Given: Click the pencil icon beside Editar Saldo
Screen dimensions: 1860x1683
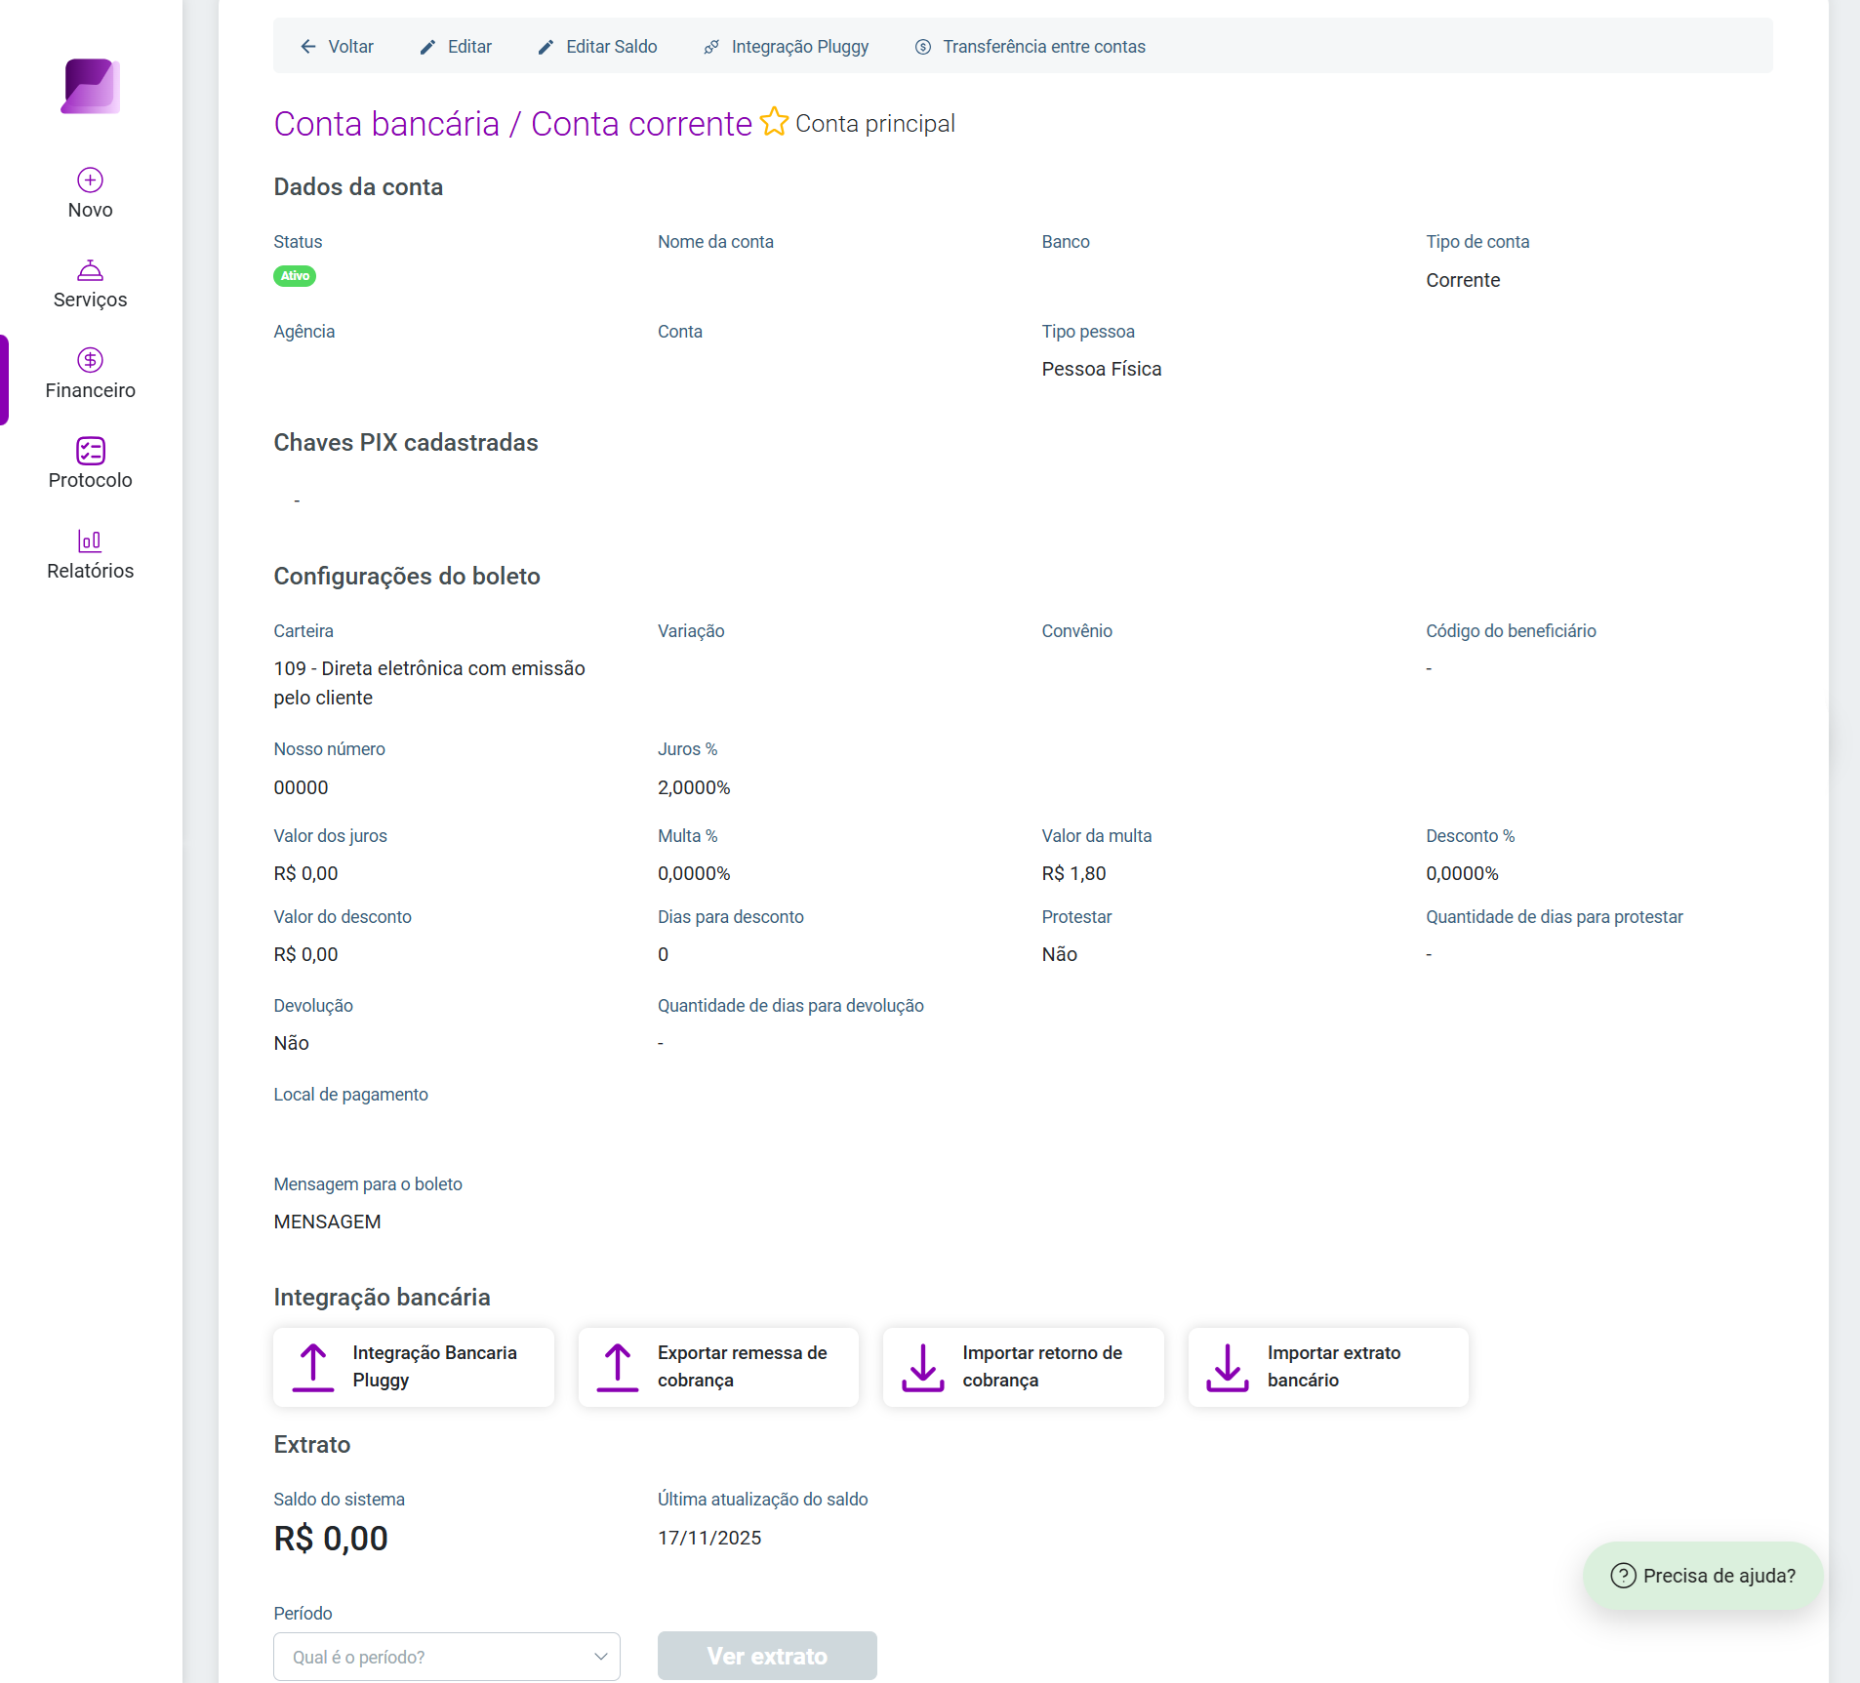Looking at the screenshot, I should 546,47.
